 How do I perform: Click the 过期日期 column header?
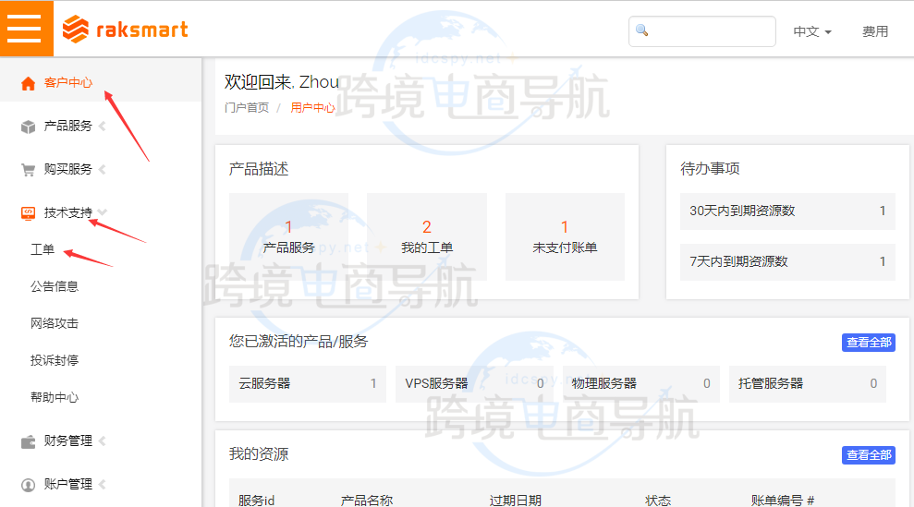click(x=516, y=500)
